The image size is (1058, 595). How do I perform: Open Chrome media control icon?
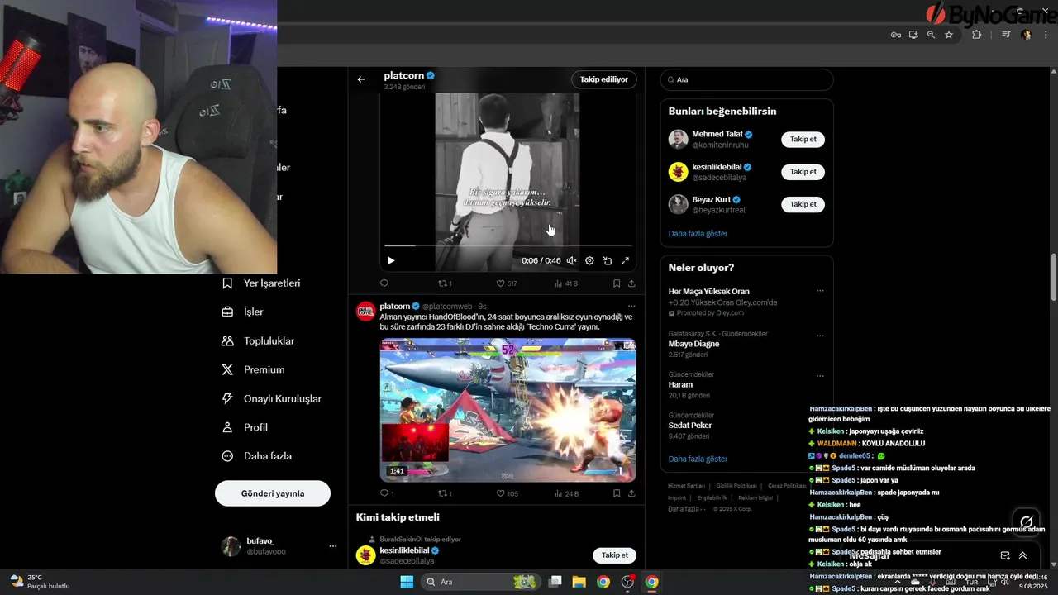point(1006,35)
